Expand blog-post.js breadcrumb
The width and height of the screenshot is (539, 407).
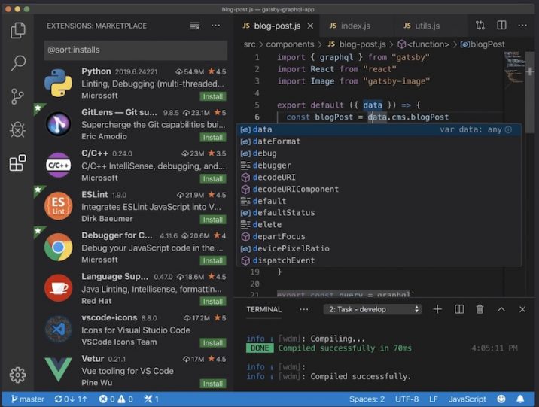coord(357,44)
